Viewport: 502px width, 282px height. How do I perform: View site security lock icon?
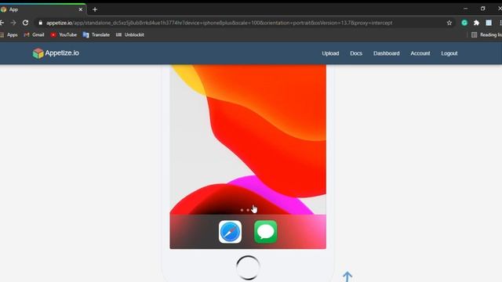tap(40, 23)
